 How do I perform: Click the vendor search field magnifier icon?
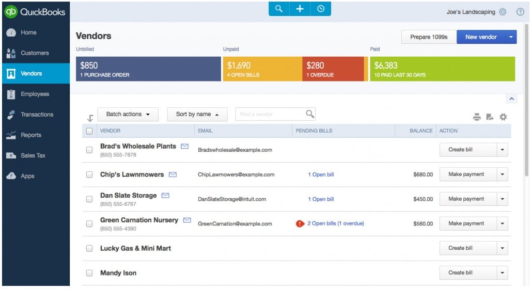pos(310,114)
